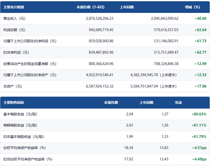Select the 扣非基本每股收益 (元/股) row label
Viewport: 211px width, 166px height.
[24, 137]
